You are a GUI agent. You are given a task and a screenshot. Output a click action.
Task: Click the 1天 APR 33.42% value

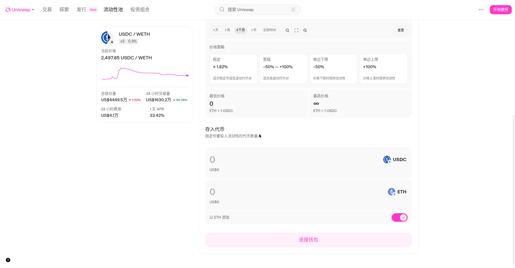click(x=157, y=115)
